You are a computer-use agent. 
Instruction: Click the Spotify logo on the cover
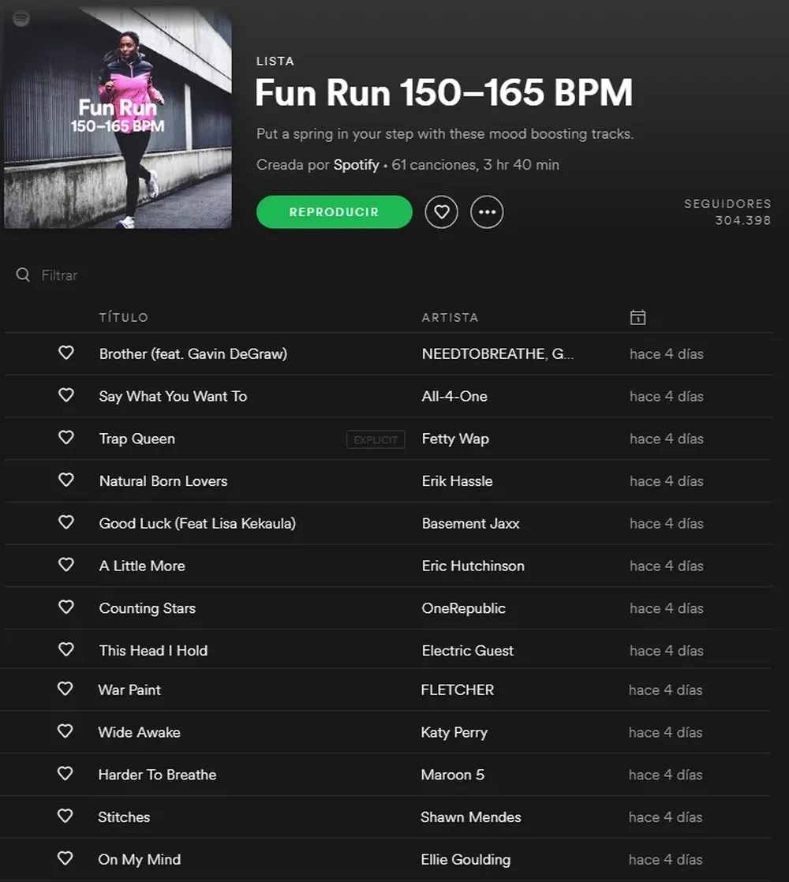pos(21,19)
